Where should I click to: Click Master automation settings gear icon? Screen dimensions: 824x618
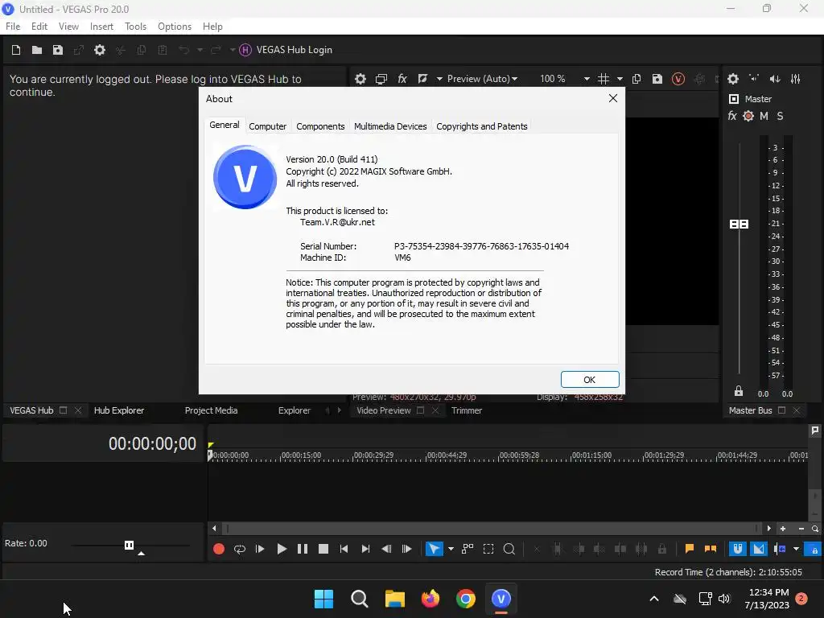[748, 116]
